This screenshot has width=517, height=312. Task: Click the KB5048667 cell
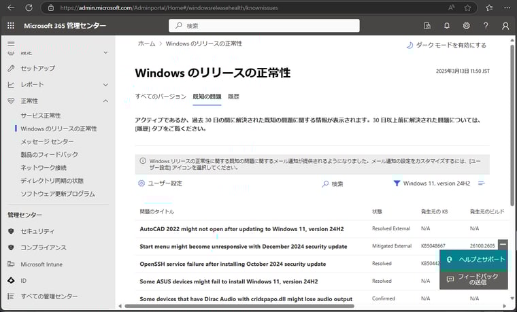(433, 246)
